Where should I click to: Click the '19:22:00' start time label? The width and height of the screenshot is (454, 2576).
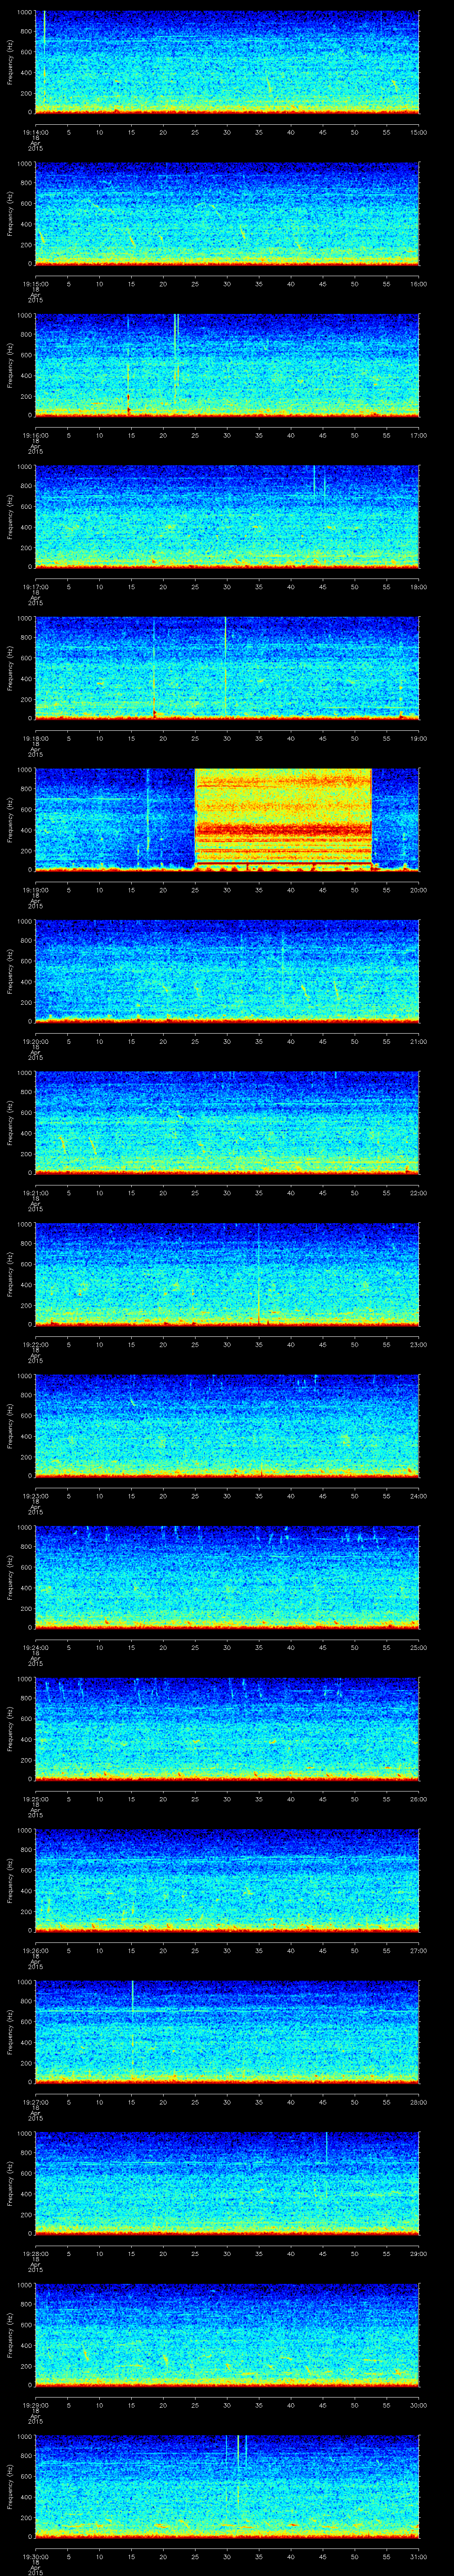(35, 1344)
